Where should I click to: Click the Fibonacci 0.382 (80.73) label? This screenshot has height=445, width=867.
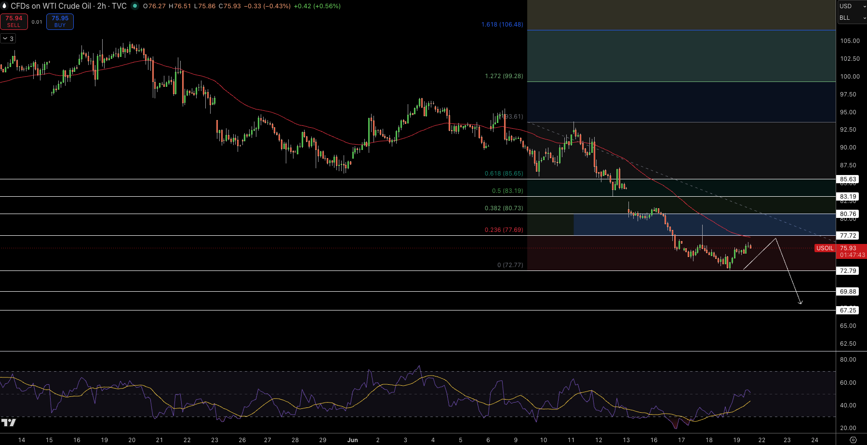(x=504, y=208)
